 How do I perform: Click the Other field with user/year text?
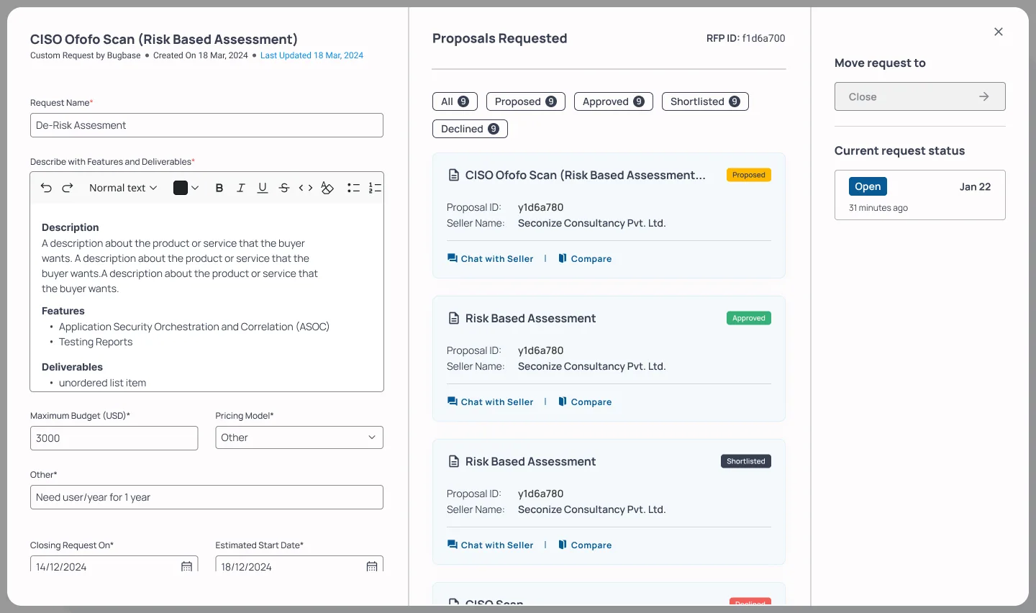206,497
